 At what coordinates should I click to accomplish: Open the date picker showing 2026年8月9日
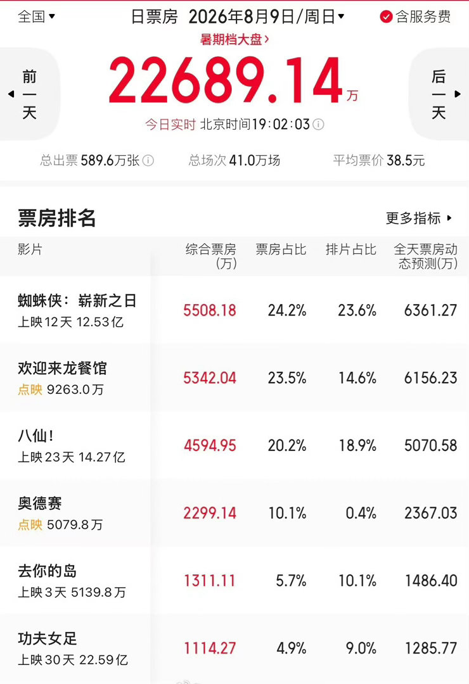[x=266, y=16]
